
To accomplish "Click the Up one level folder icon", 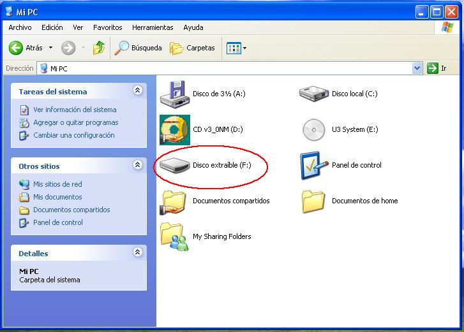I will (x=99, y=48).
